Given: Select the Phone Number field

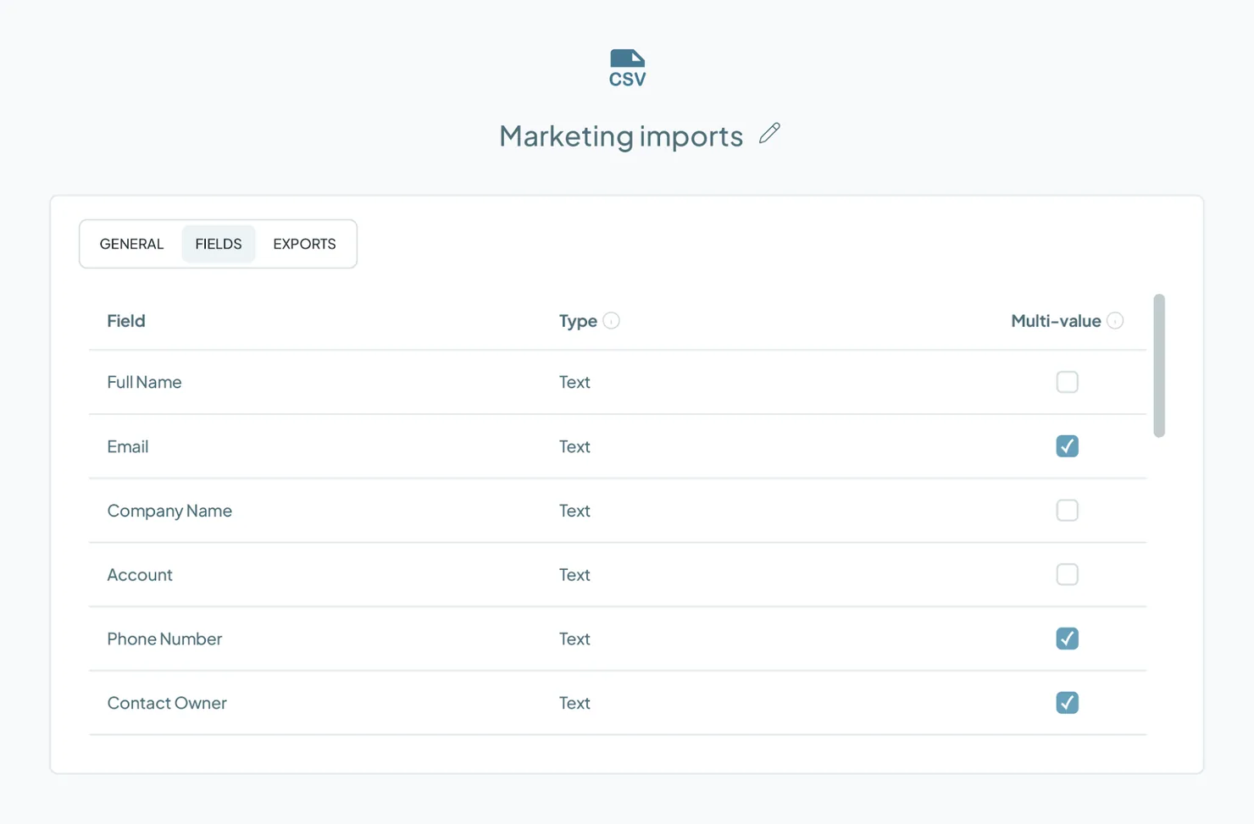Looking at the screenshot, I should click(x=164, y=639).
